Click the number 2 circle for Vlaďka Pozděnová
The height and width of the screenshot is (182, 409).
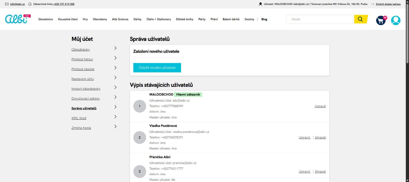pyautogui.click(x=140, y=137)
